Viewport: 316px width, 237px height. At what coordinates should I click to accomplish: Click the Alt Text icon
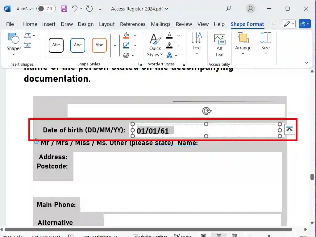pyautogui.click(x=219, y=45)
